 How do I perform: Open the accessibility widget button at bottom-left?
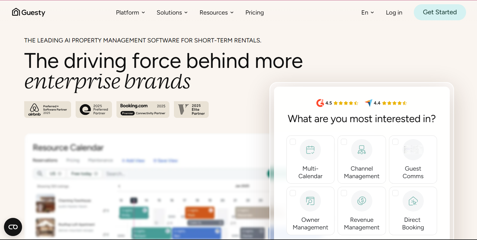pos(13,227)
